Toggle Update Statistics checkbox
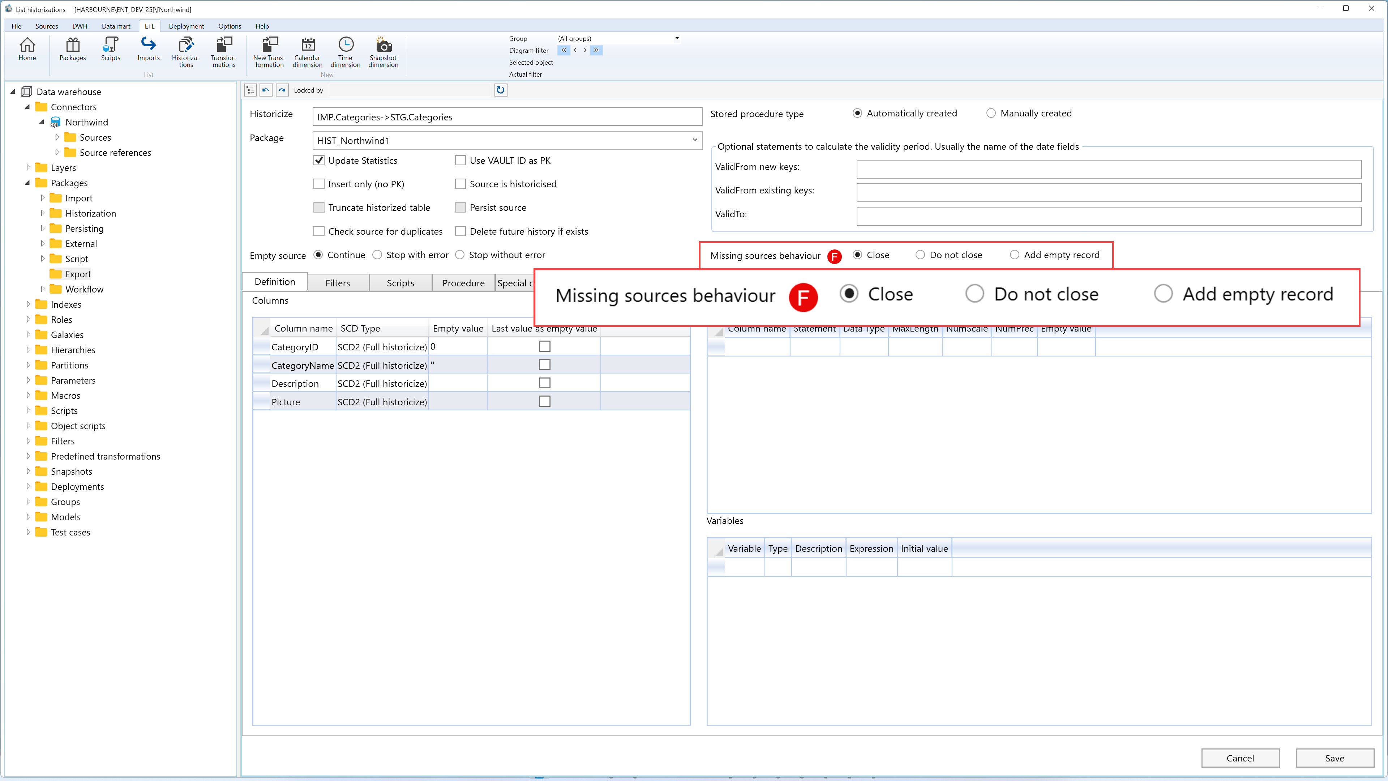 point(319,160)
